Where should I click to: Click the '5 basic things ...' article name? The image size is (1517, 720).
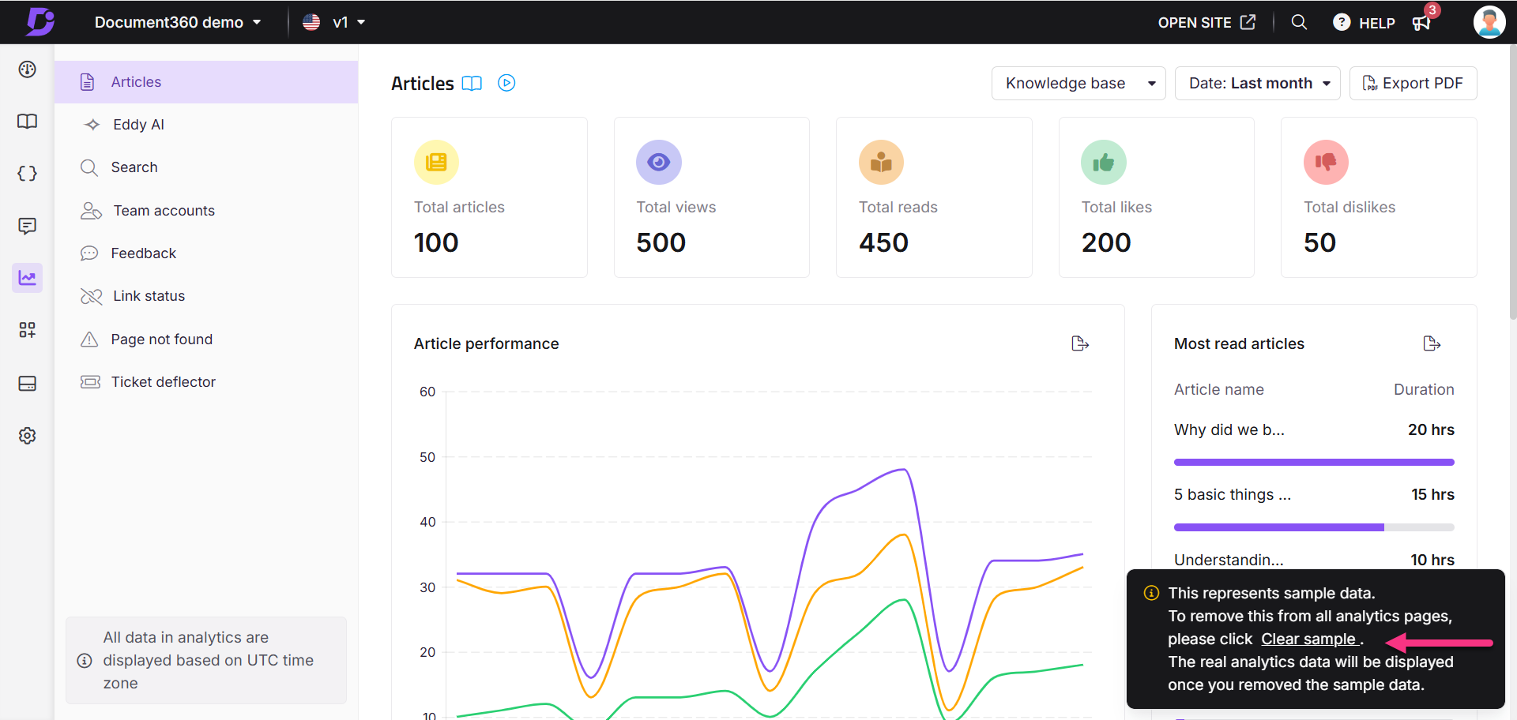click(1233, 494)
